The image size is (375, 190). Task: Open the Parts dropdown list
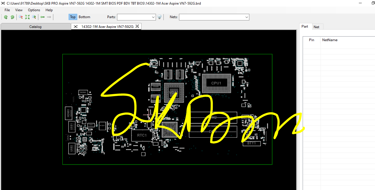pos(153,17)
